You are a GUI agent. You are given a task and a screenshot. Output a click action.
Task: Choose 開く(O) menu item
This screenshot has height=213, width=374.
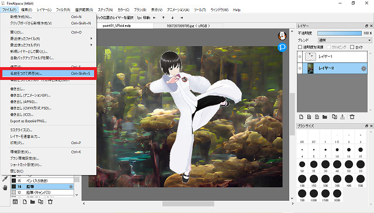pyautogui.click(x=48, y=32)
